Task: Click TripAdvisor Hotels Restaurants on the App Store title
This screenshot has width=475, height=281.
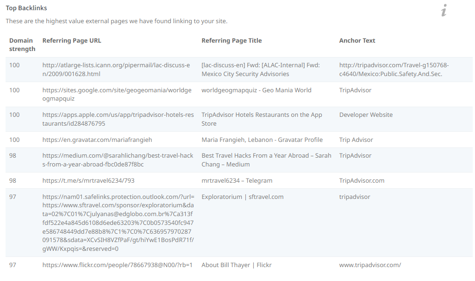Action: click(262, 119)
